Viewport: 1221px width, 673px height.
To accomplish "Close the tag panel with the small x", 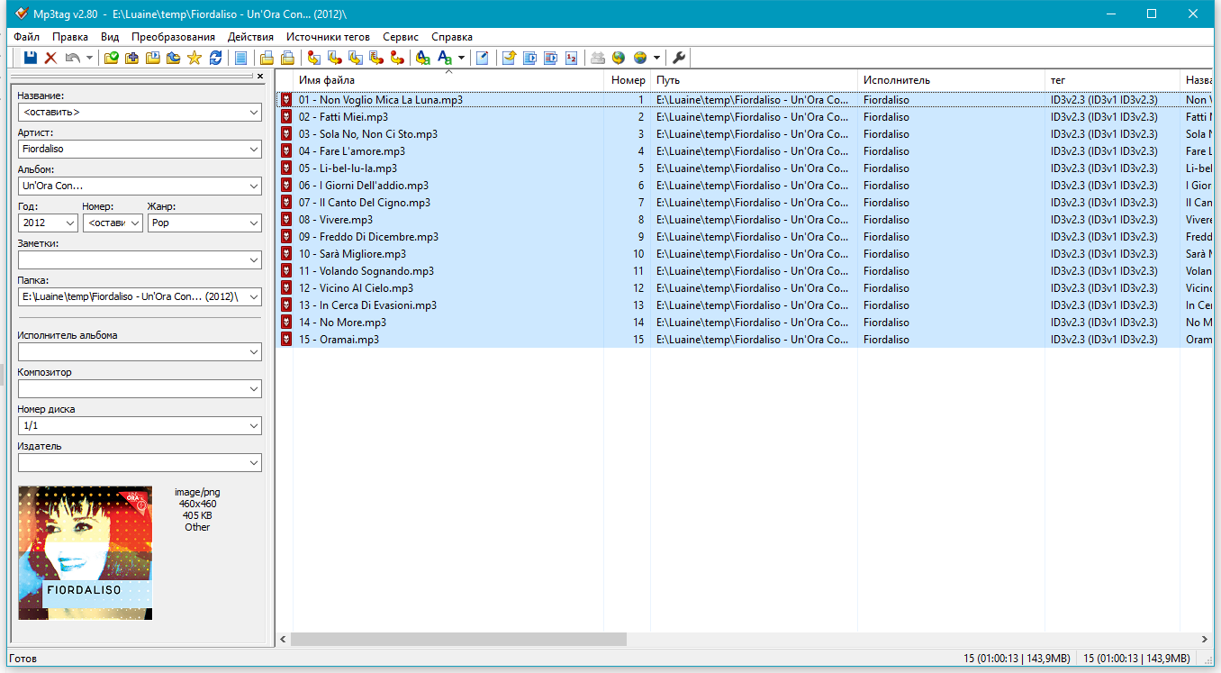I will tap(260, 77).
